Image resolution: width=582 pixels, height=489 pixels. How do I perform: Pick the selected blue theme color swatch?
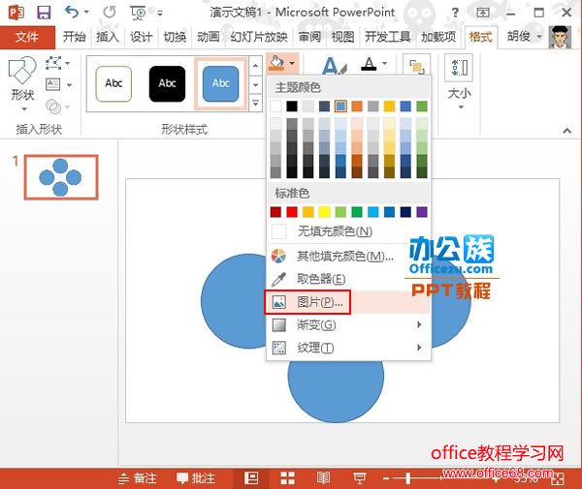coord(340,107)
